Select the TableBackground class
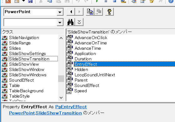175x122 pixels. [x=26, y=91]
